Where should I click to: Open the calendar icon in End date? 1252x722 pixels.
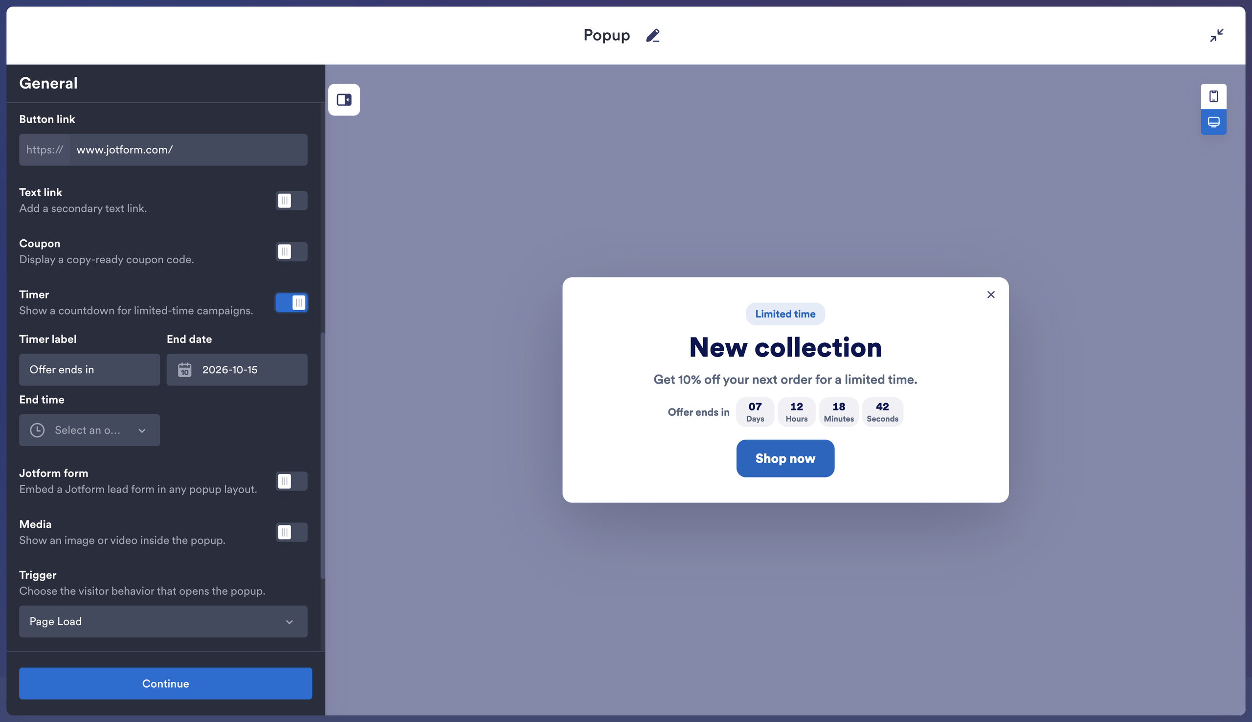click(184, 369)
